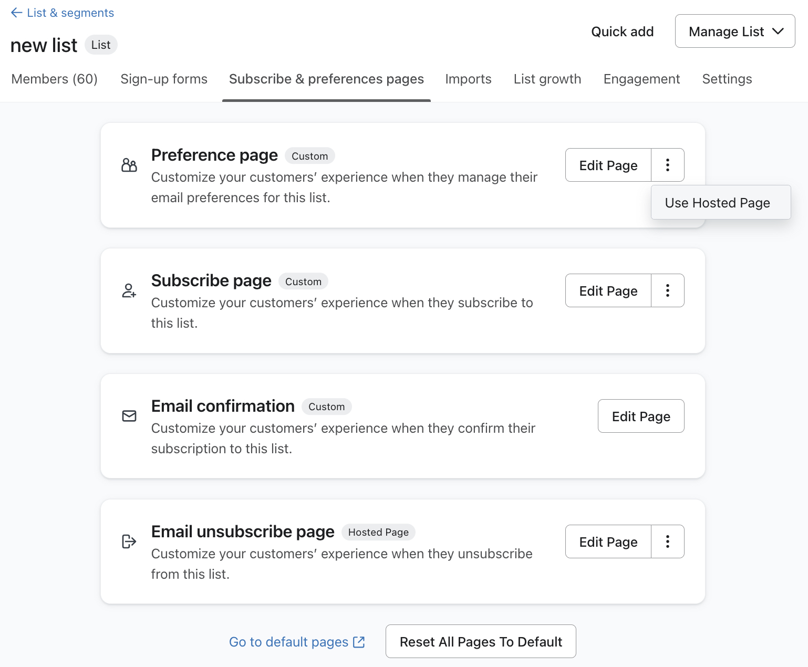The width and height of the screenshot is (808, 667).
Task: Click the external link icon beside default pages
Action: [359, 641]
